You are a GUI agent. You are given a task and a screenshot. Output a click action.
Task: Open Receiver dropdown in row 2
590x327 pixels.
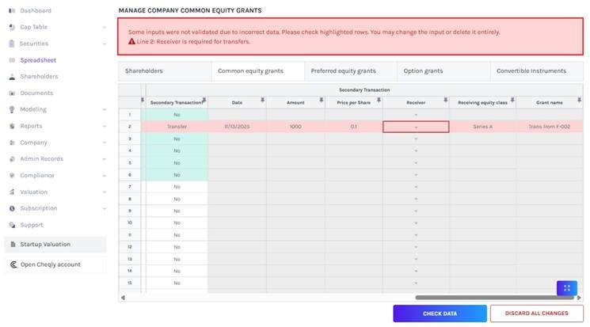[416, 127]
